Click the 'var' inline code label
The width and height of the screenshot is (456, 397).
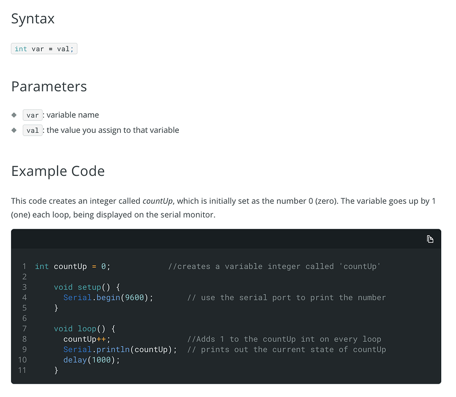point(33,115)
